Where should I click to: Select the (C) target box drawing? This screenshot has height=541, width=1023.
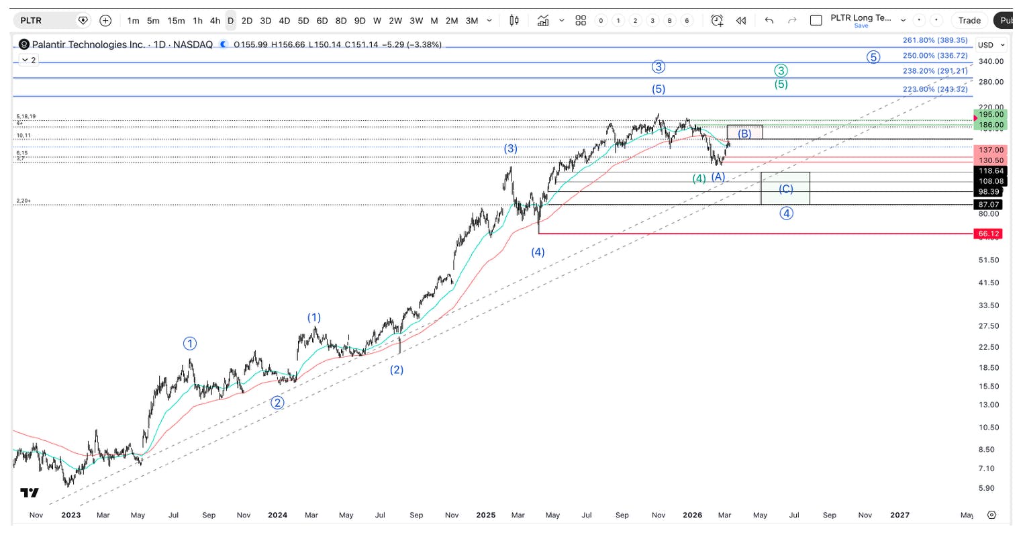point(785,189)
